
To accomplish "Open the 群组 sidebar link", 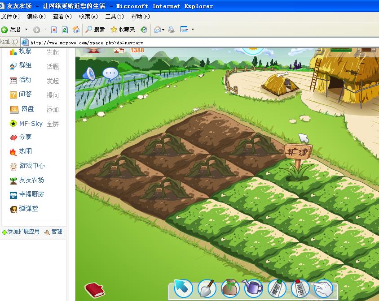I will [x=25, y=65].
